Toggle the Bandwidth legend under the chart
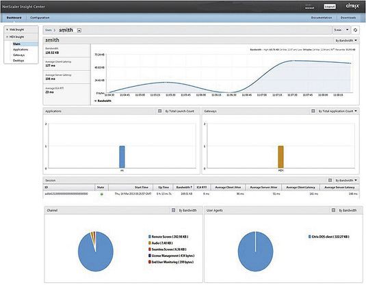The image size is (366, 285). click(x=103, y=101)
